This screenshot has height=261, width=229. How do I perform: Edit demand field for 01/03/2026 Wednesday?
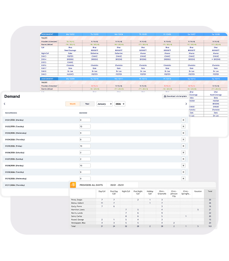(x=85, y=133)
